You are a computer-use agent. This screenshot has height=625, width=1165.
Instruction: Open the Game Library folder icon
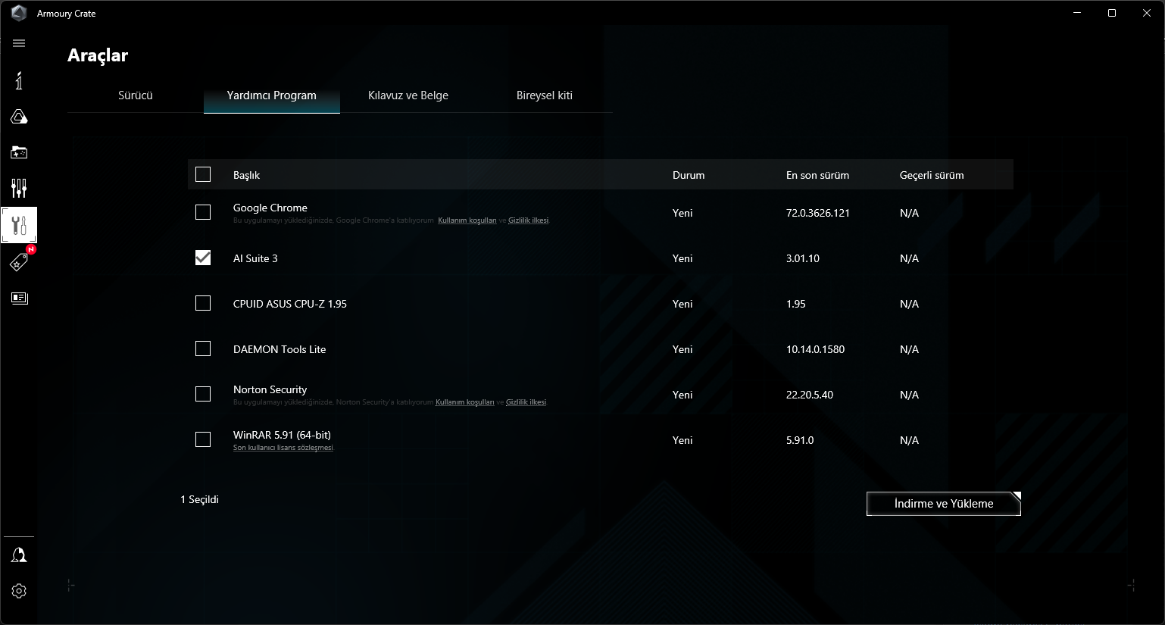click(19, 152)
